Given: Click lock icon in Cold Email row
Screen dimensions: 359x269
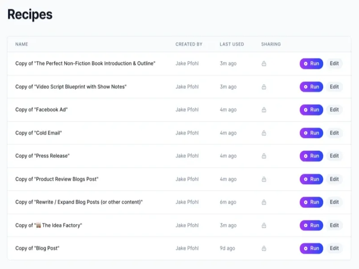Looking at the screenshot, I should (x=264, y=133).
